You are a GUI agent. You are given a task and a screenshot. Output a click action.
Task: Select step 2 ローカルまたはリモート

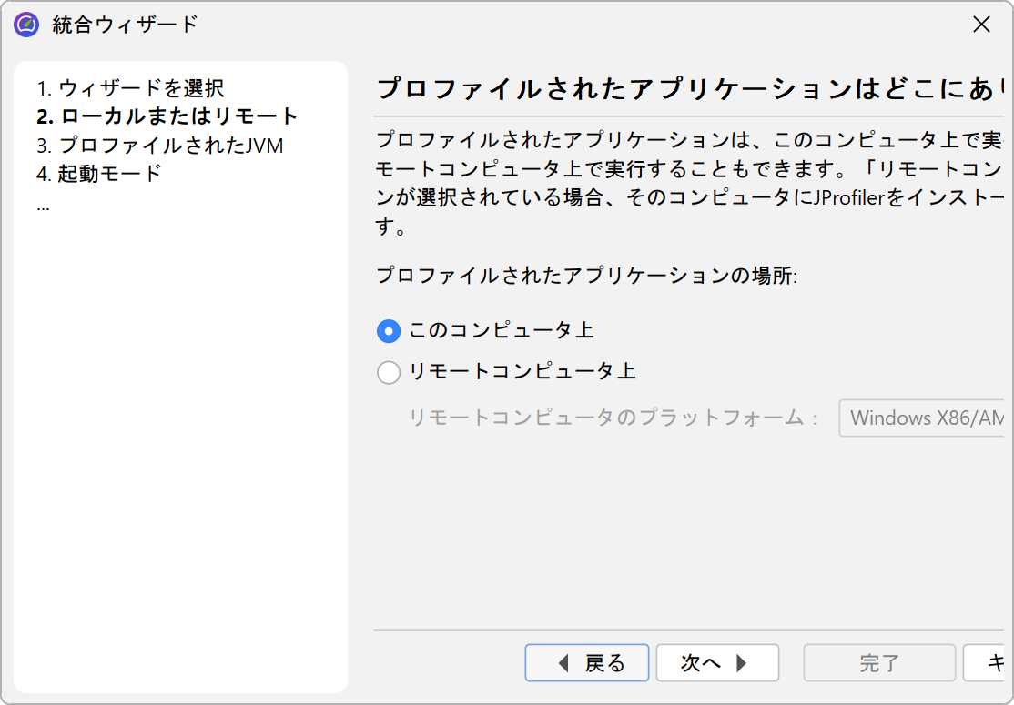pyautogui.click(x=167, y=116)
